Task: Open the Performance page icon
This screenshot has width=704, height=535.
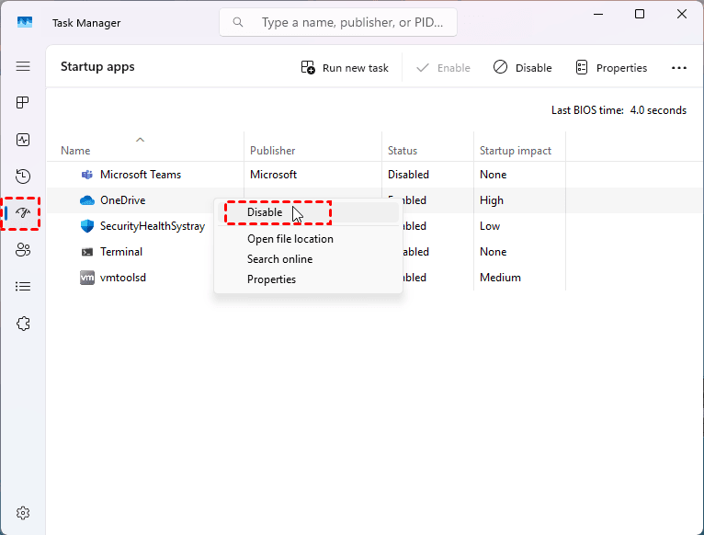Action: 23,140
